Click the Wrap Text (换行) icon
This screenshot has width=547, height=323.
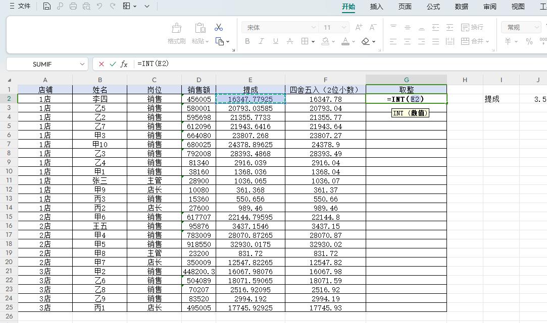tap(465, 27)
